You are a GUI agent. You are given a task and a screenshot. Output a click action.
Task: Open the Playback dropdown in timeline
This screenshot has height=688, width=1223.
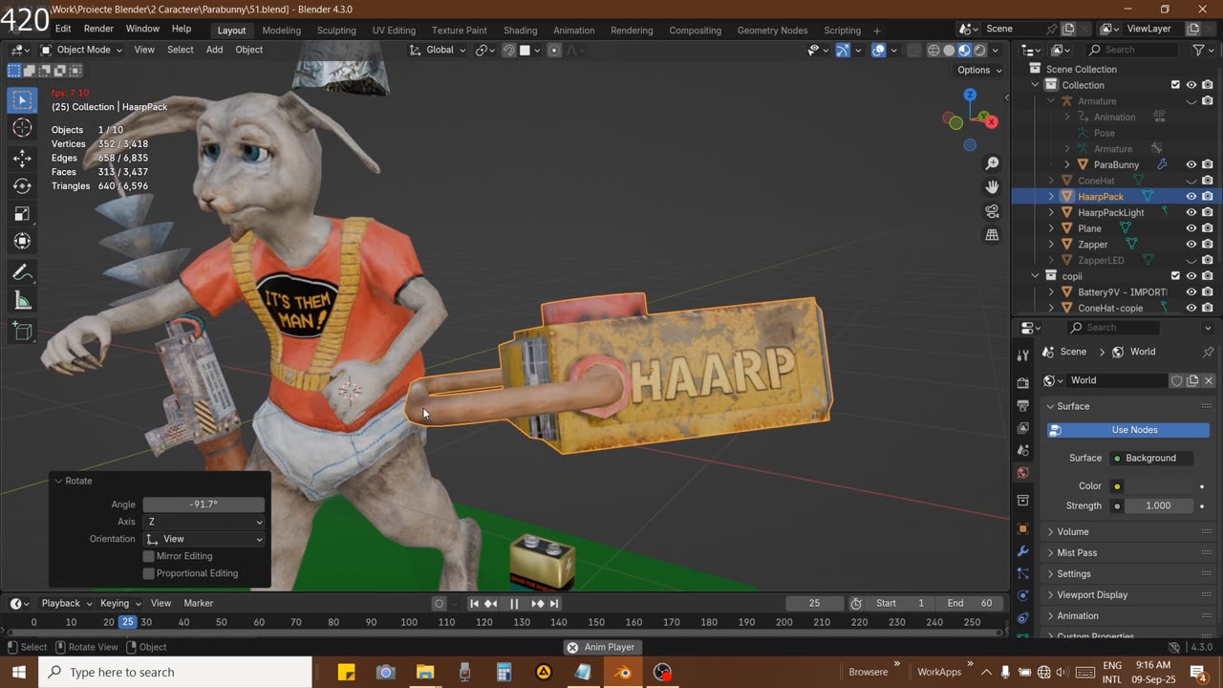click(66, 603)
